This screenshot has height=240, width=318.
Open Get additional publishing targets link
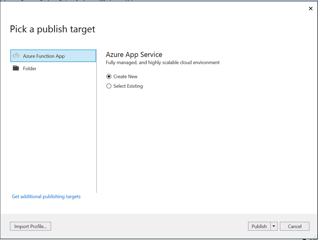[46, 197]
